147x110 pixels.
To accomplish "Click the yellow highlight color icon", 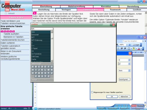I will [x=134, y=48].
